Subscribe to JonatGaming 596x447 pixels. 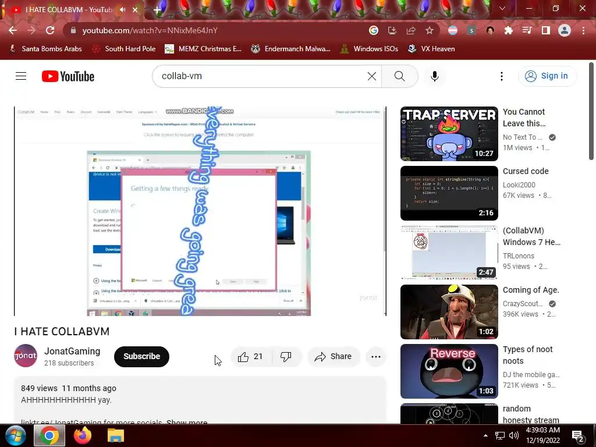141,357
